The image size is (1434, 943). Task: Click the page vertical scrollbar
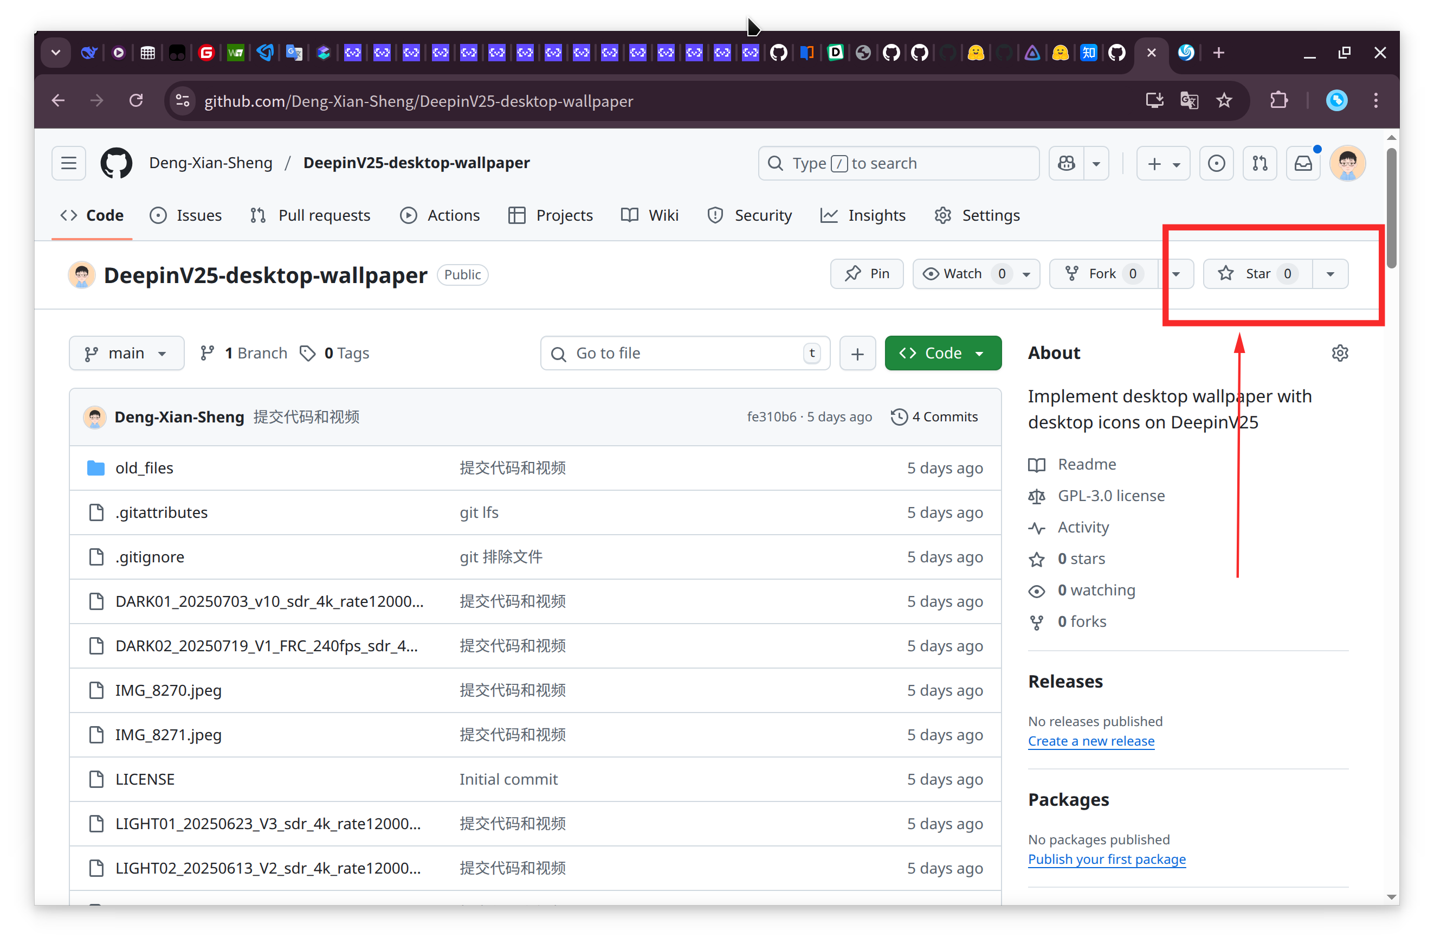(x=1391, y=209)
